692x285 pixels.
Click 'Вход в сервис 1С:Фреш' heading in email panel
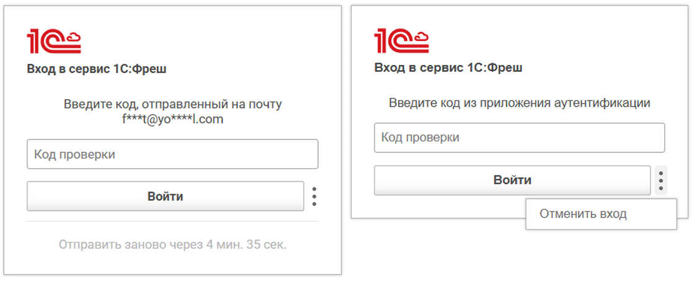coord(97,69)
